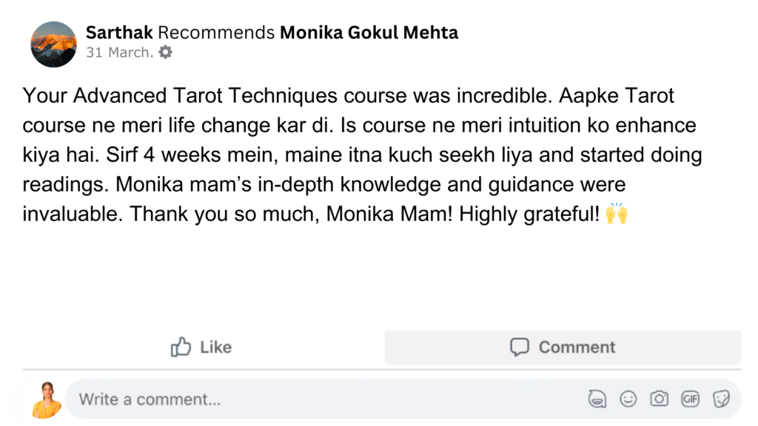This screenshot has height=426, width=758.
Task: Click the 31 March post timestamp
Action: point(119,53)
